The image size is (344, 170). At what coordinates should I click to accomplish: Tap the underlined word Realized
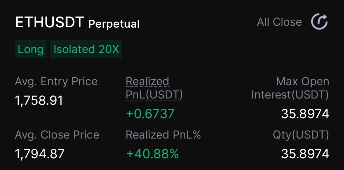147,82
